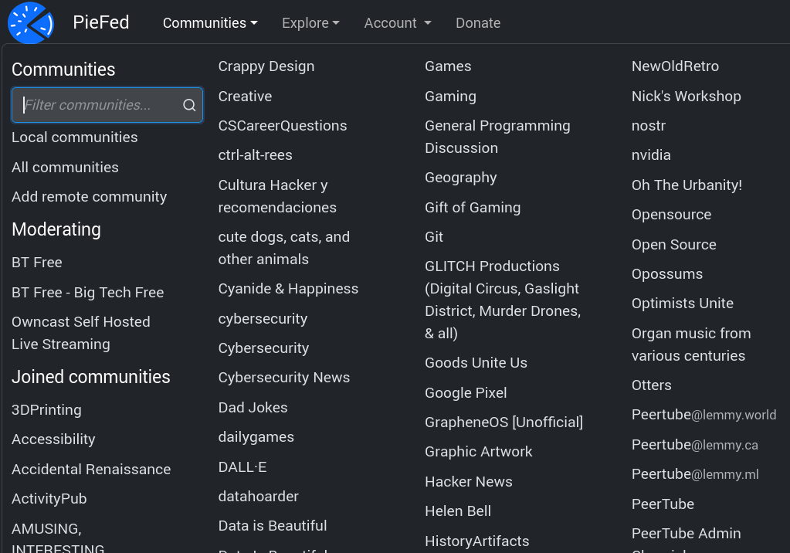Open HistoryArtifacts community
Screen dimensions: 790x553
476,541
